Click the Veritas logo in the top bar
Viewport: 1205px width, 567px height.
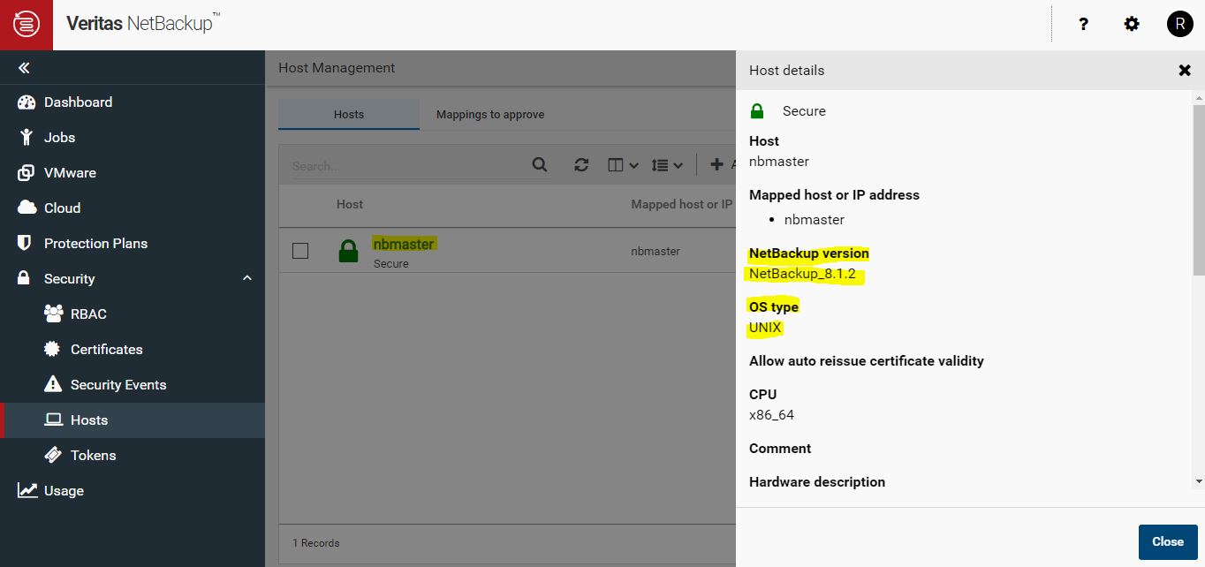pos(25,24)
